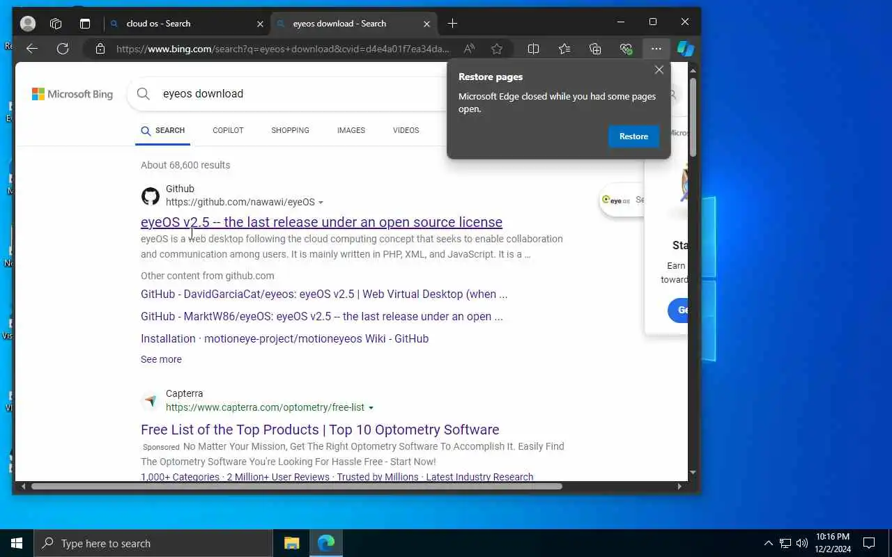The image size is (892, 557).
Task: Click the scroll right arrow
Action: [680, 486]
